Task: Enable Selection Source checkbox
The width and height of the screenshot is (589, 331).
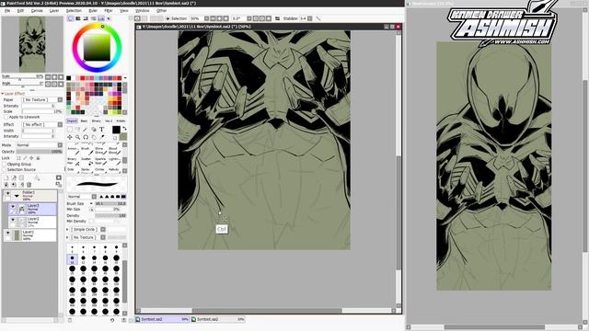Action: click(x=5, y=169)
